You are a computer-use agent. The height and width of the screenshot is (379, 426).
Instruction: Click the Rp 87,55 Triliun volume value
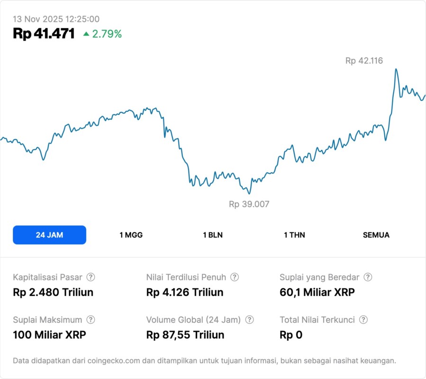185,335
